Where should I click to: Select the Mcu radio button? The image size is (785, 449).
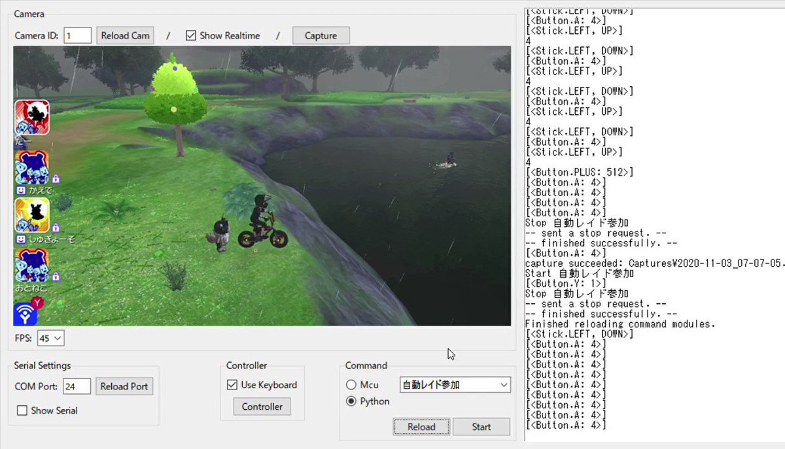point(351,385)
